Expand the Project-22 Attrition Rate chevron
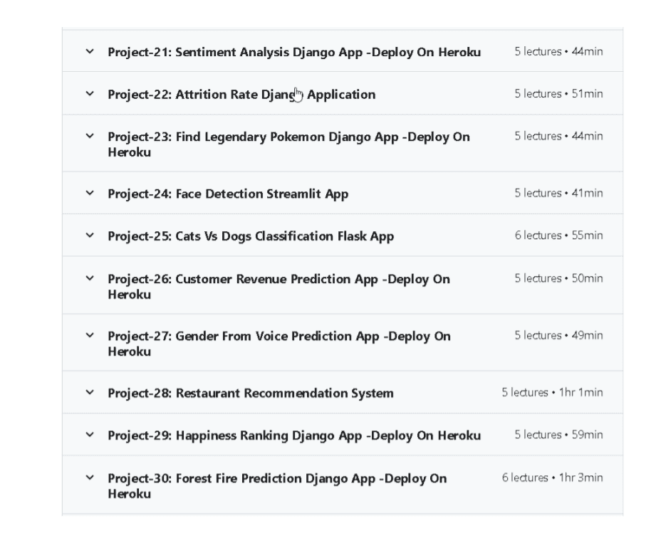 click(90, 94)
